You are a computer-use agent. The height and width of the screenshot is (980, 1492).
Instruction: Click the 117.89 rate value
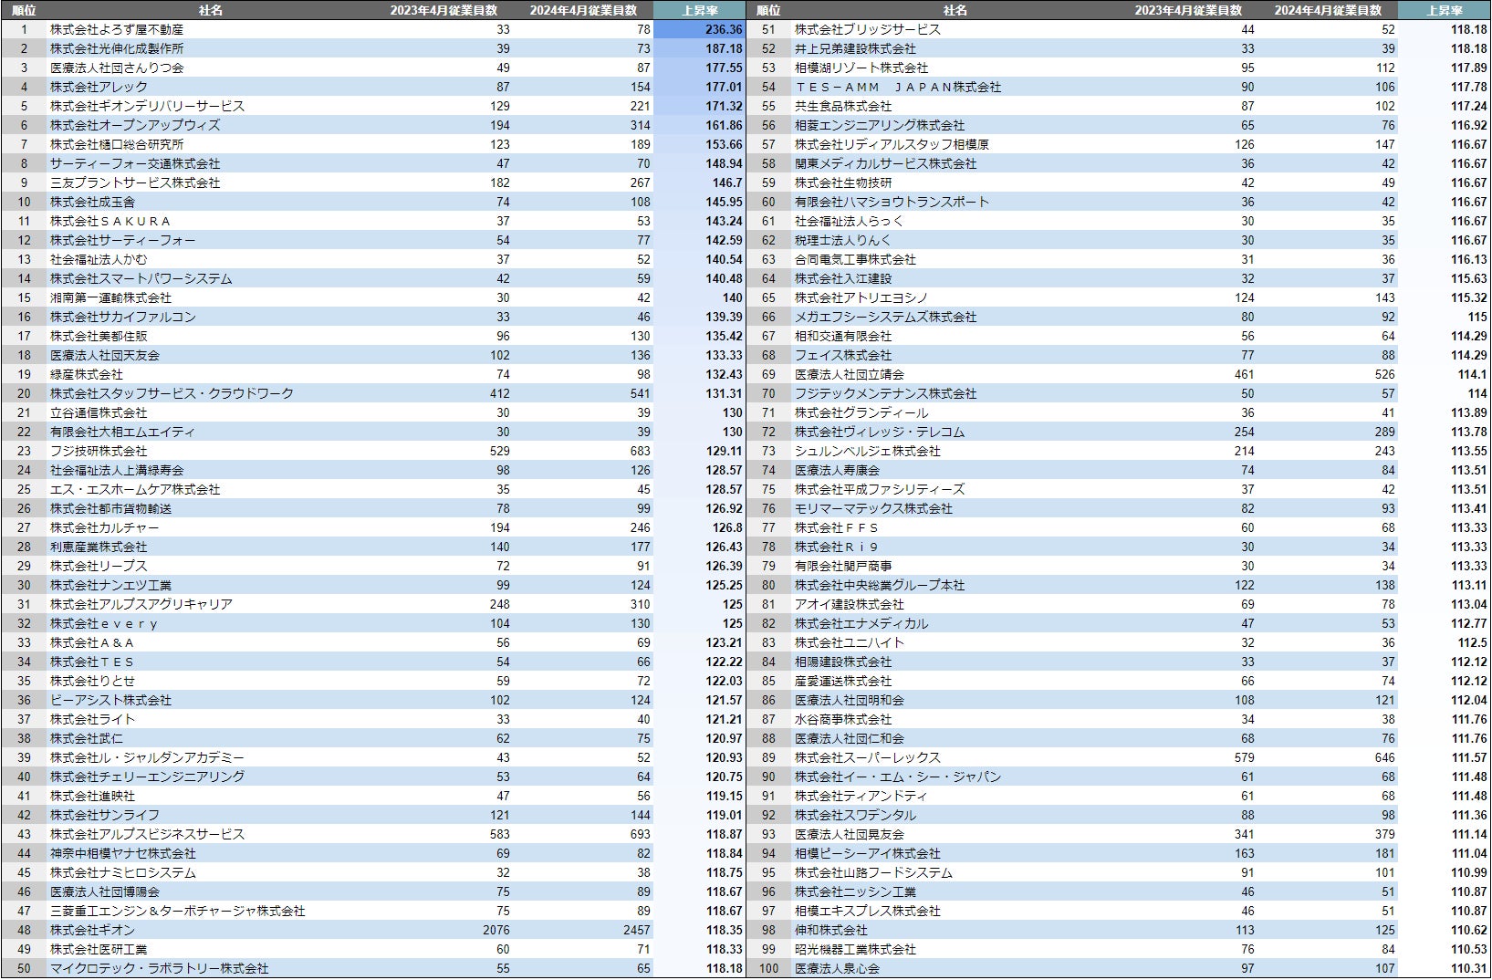[1468, 68]
